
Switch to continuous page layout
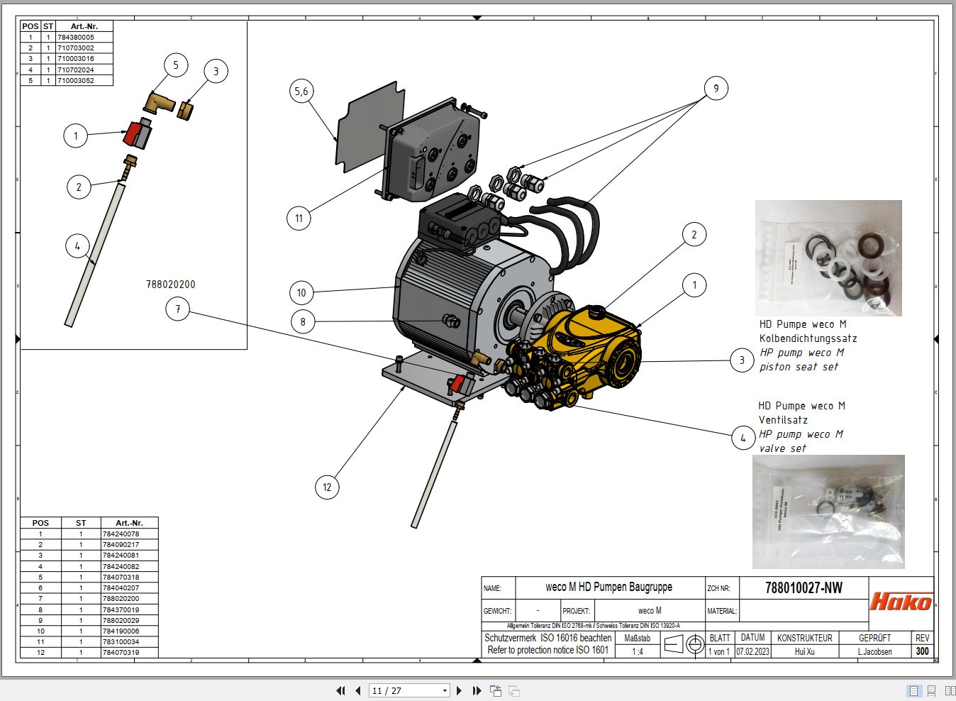coord(932,690)
